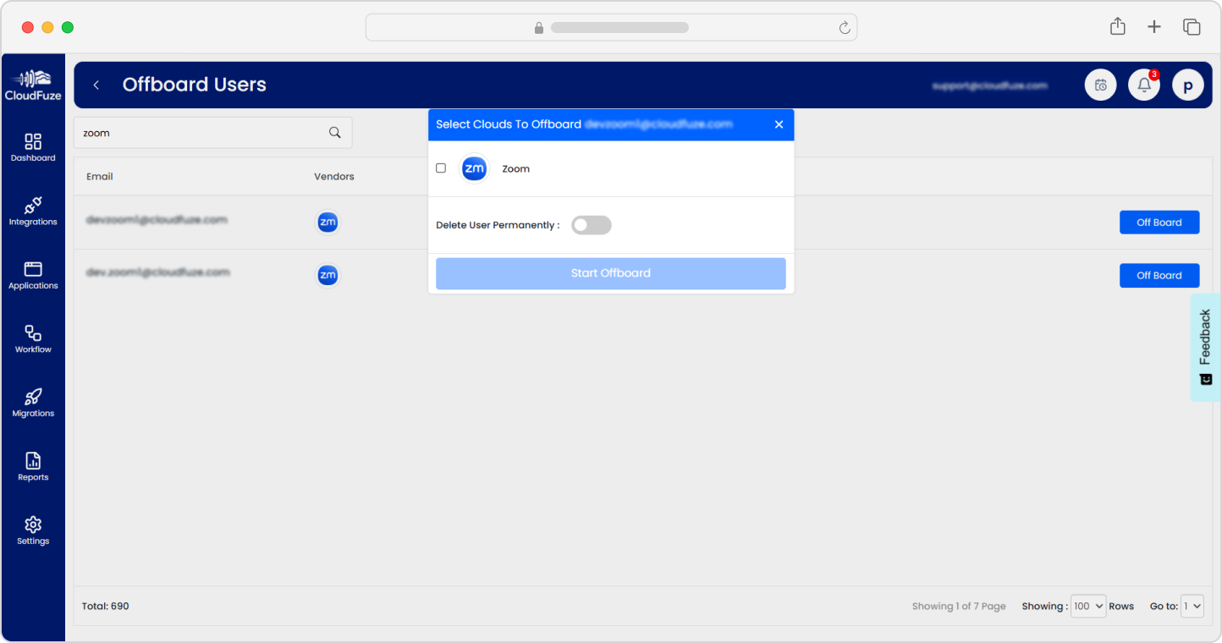Viewport: 1222px width, 643px height.
Task: Toggle the Zoom offboard selection off
Action: [x=441, y=168]
